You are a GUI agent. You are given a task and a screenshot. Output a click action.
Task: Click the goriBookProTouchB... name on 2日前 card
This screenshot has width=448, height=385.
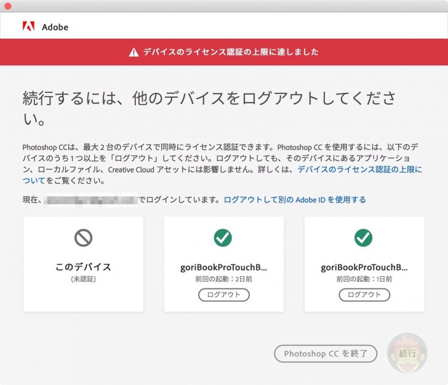click(x=224, y=267)
